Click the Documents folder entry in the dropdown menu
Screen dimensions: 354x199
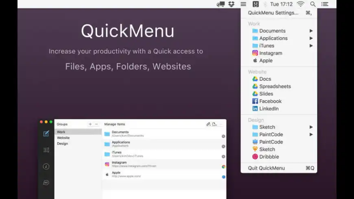click(x=279, y=31)
